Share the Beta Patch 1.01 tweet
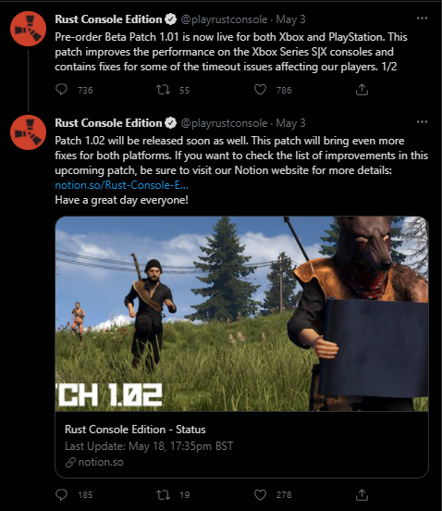 [362, 90]
